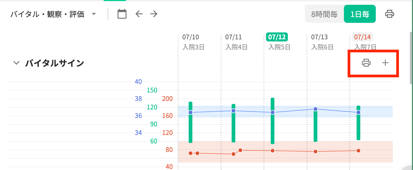Go to next date range
413x170 pixels.
(x=154, y=14)
